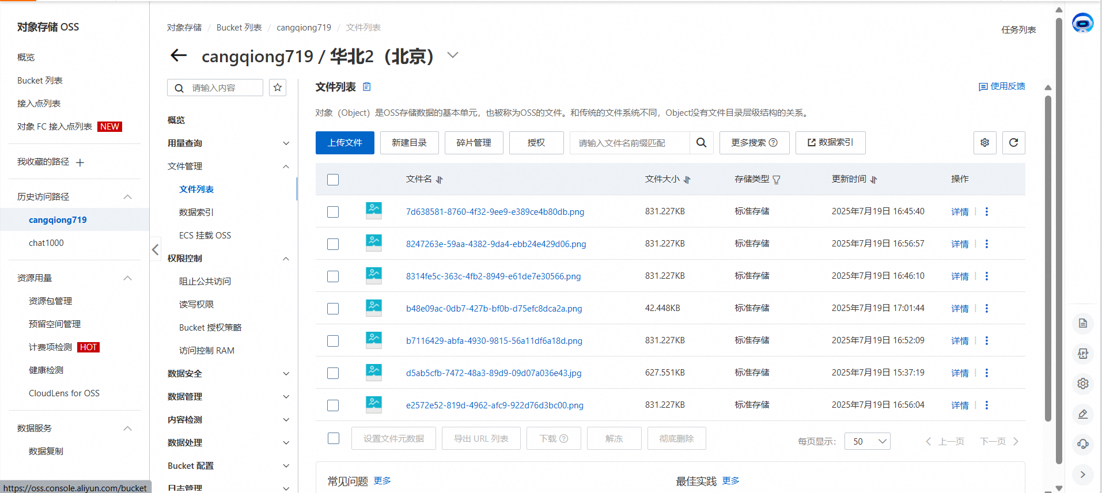Open Bucket 授权策略 menu item
Viewport: 1102px width, 493px height.
tap(210, 328)
